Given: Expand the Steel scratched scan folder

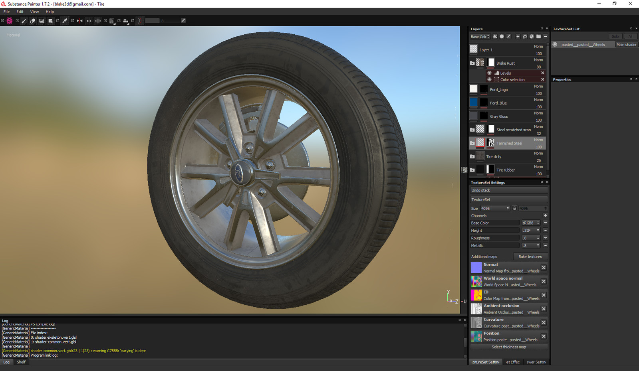Looking at the screenshot, I should 472,130.
